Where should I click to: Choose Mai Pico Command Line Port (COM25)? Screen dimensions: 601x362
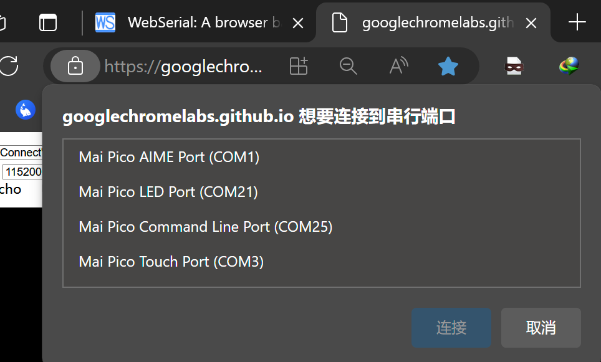[x=321, y=227]
